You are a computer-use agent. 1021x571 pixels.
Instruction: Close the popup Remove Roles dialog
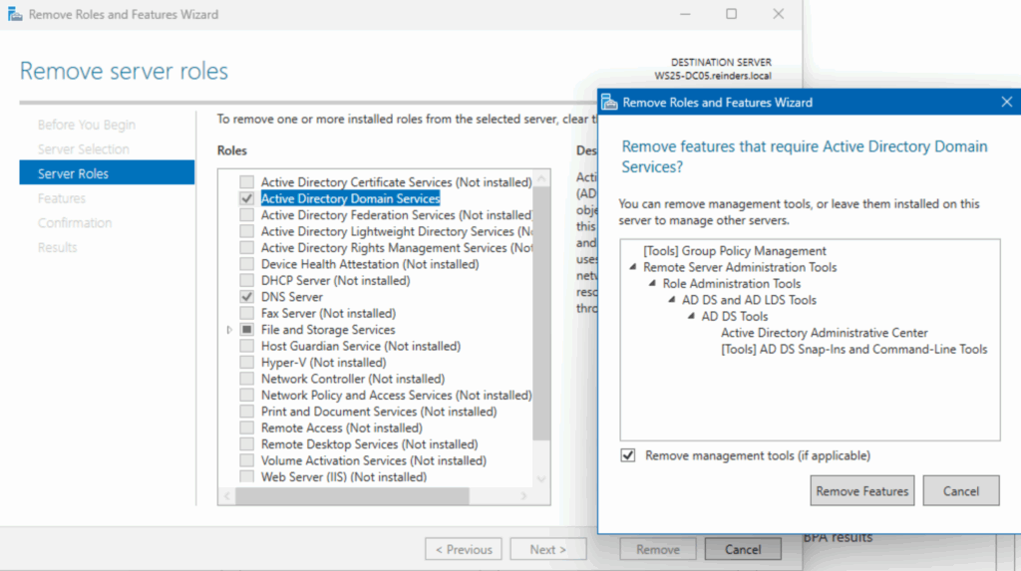pyautogui.click(x=1005, y=102)
